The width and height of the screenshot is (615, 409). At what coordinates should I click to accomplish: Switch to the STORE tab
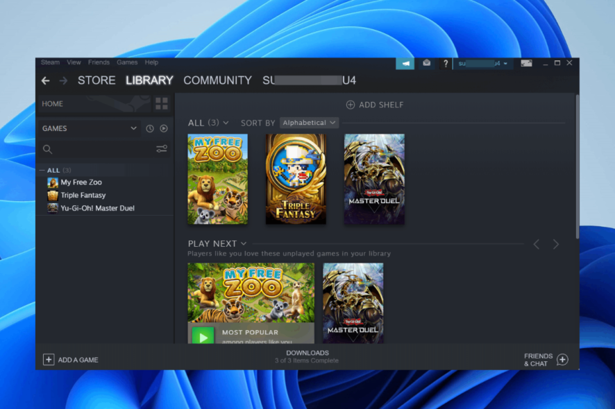(96, 80)
